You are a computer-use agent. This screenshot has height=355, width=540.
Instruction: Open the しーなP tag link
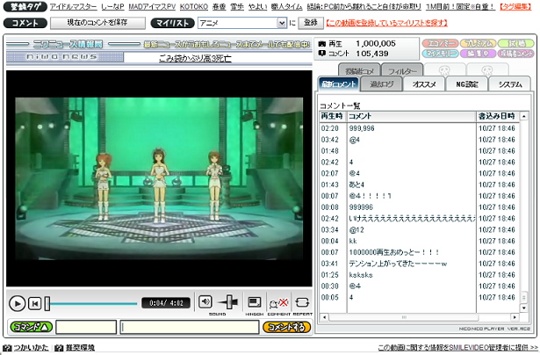tap(112, 6)
